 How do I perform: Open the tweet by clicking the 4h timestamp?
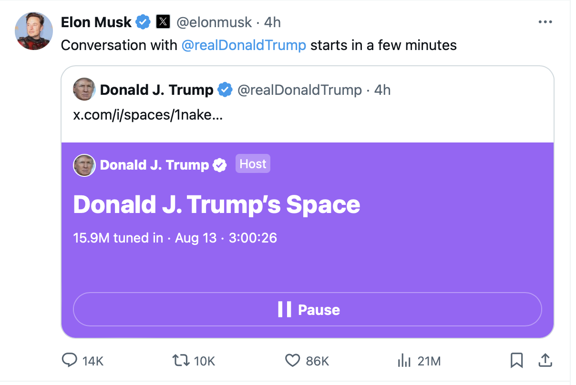pos(272,22)
